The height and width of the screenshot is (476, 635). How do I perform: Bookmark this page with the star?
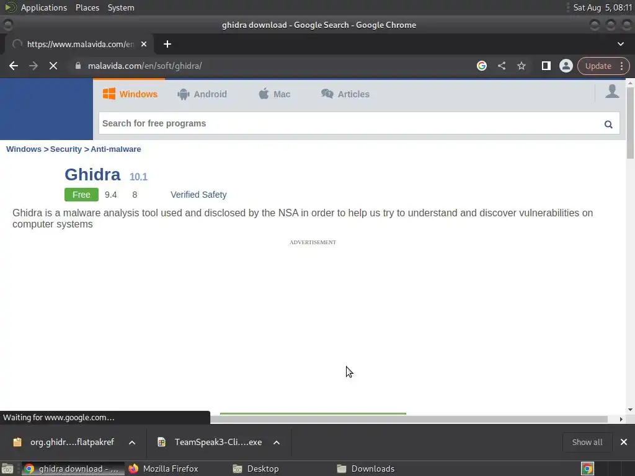(x=521, y=66)
